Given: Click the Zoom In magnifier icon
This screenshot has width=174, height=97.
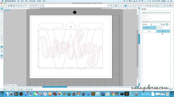Looking at the screenshot, I should (33, 6).
